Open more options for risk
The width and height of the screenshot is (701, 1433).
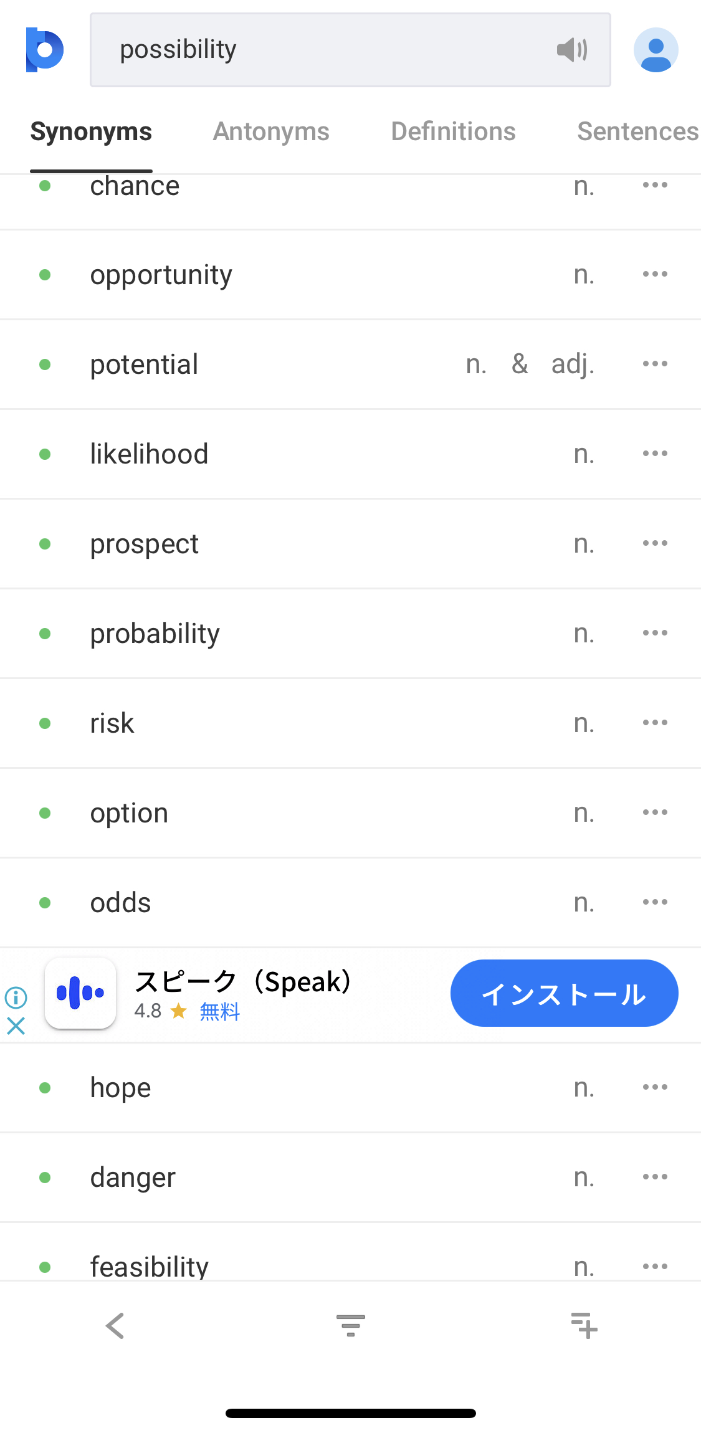(x=655, y=723)
